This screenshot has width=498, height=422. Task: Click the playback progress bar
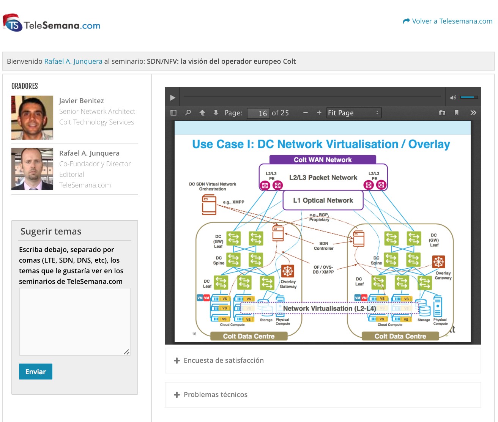pyautogui.click(x=313, y=97)
